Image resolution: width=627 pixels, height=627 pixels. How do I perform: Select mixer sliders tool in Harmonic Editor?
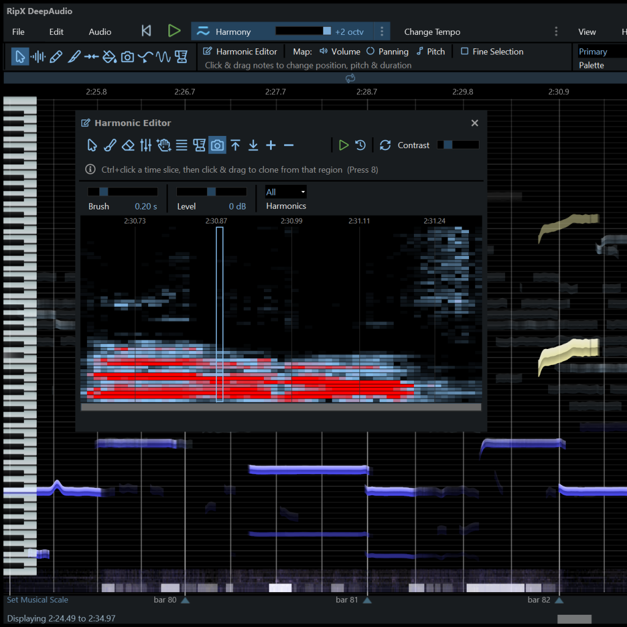tap(146, 145)
